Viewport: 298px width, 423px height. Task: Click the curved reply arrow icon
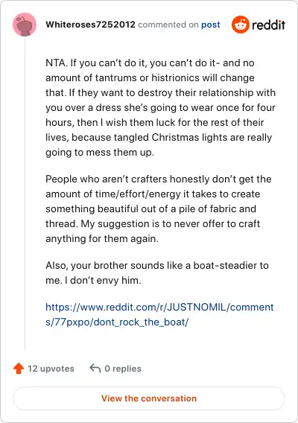95,368
